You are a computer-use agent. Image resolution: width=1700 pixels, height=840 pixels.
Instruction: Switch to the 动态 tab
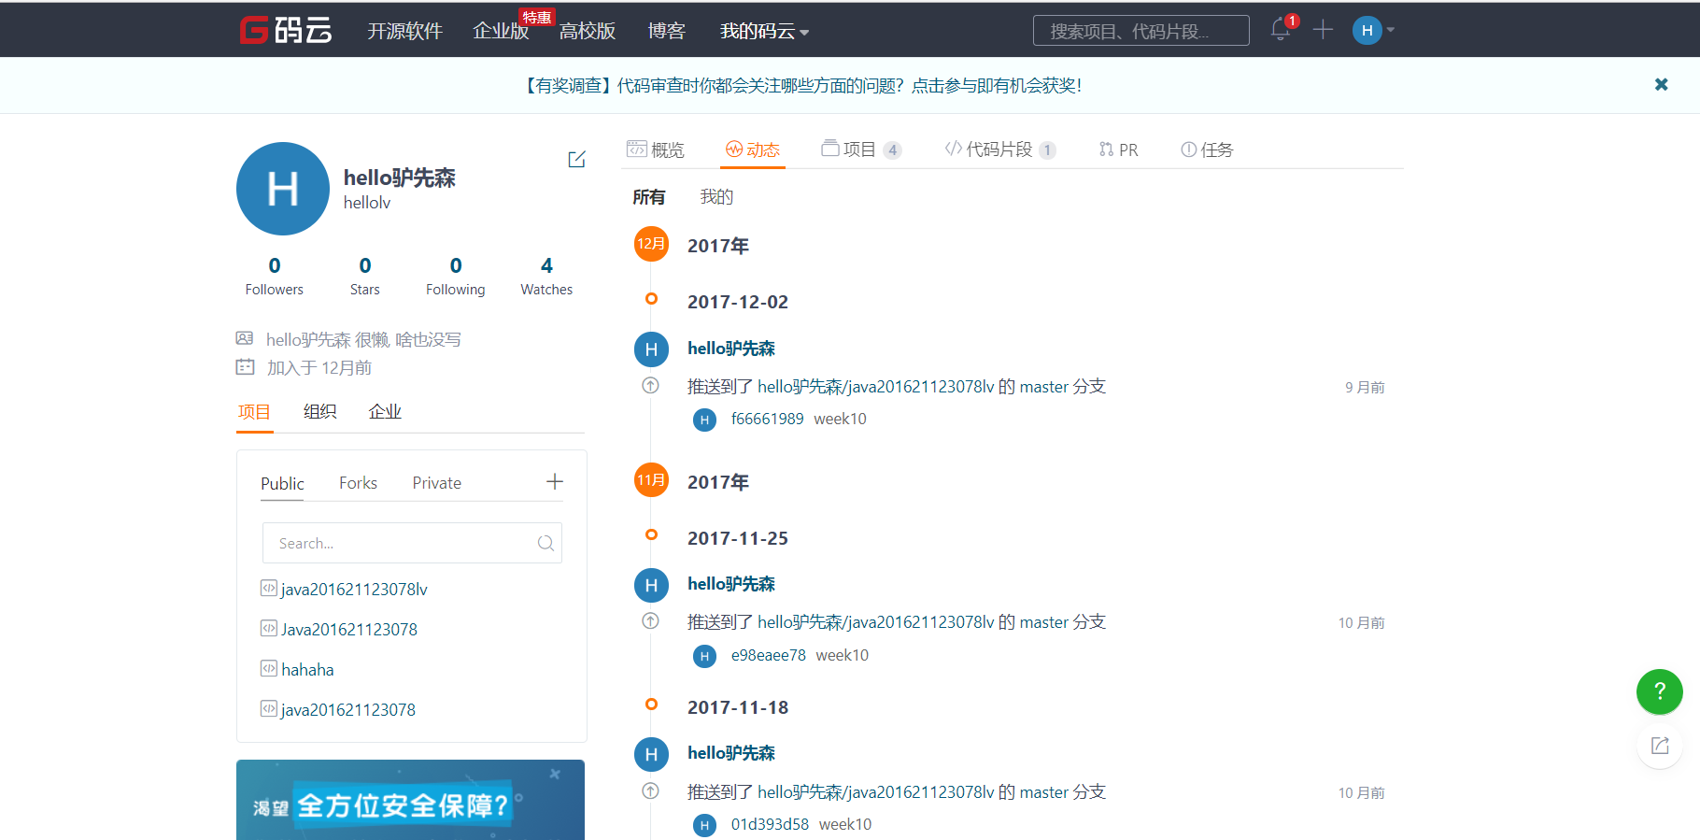(x=753, y=149)
